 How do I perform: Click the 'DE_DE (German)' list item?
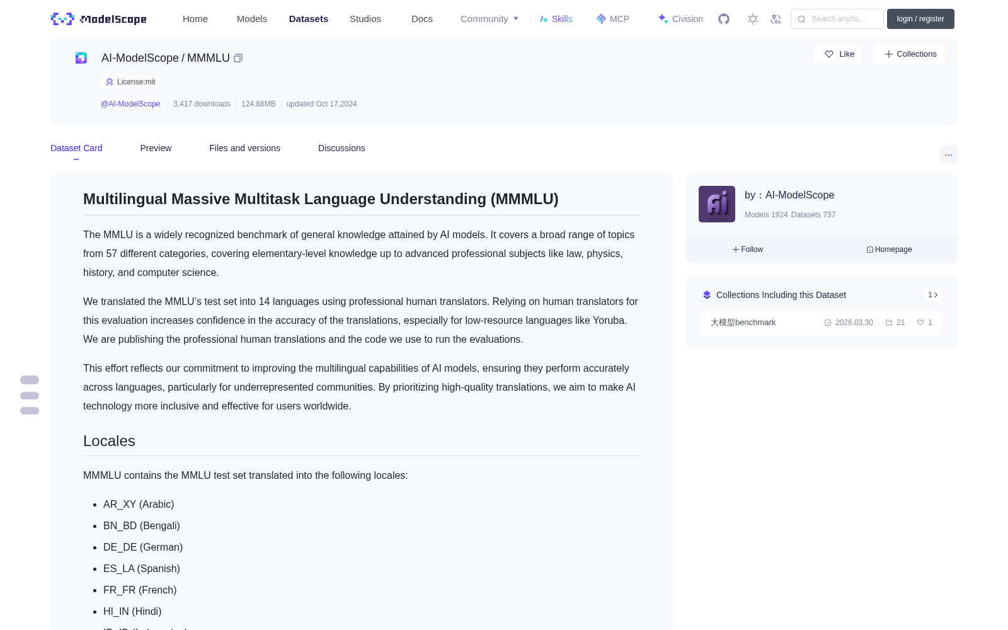[x=143, y=547]
